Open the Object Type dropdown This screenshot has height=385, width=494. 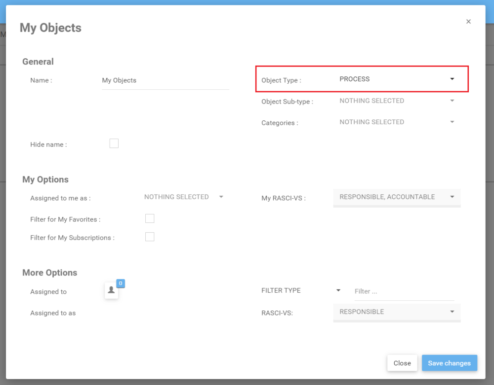click(x=395, y=79)
